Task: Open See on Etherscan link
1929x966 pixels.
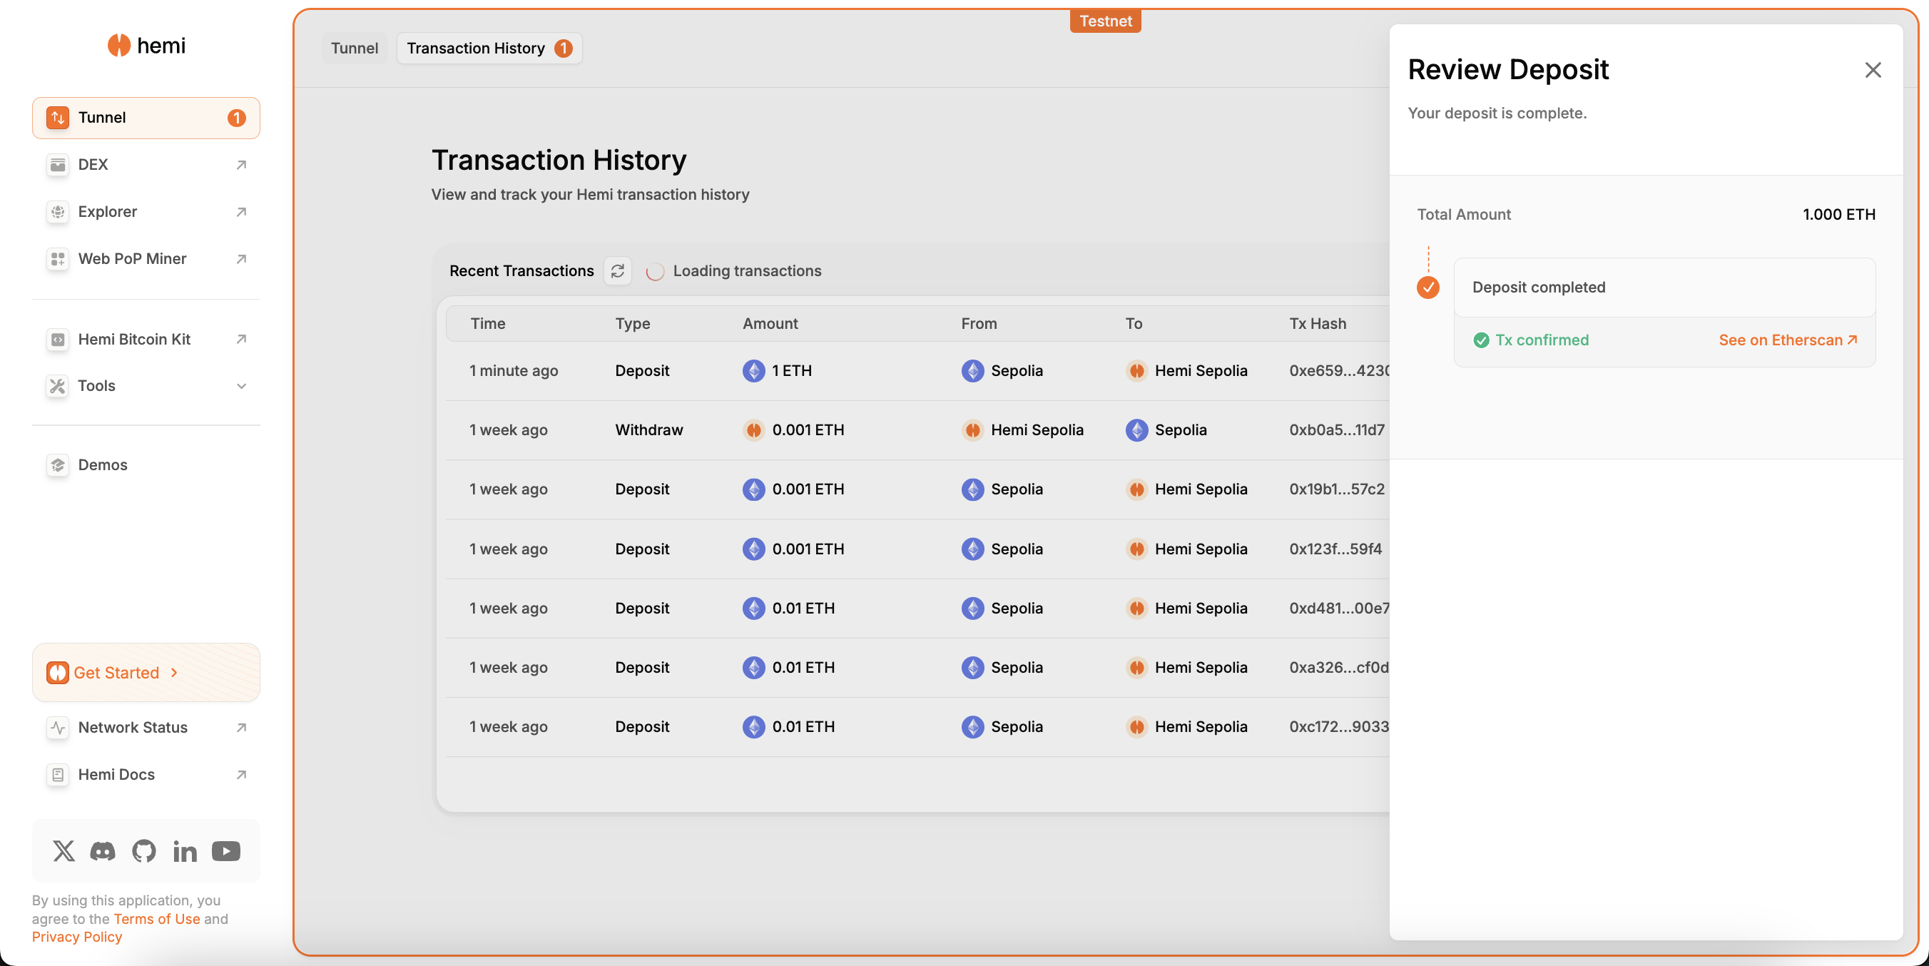Action: [1788, 340]
